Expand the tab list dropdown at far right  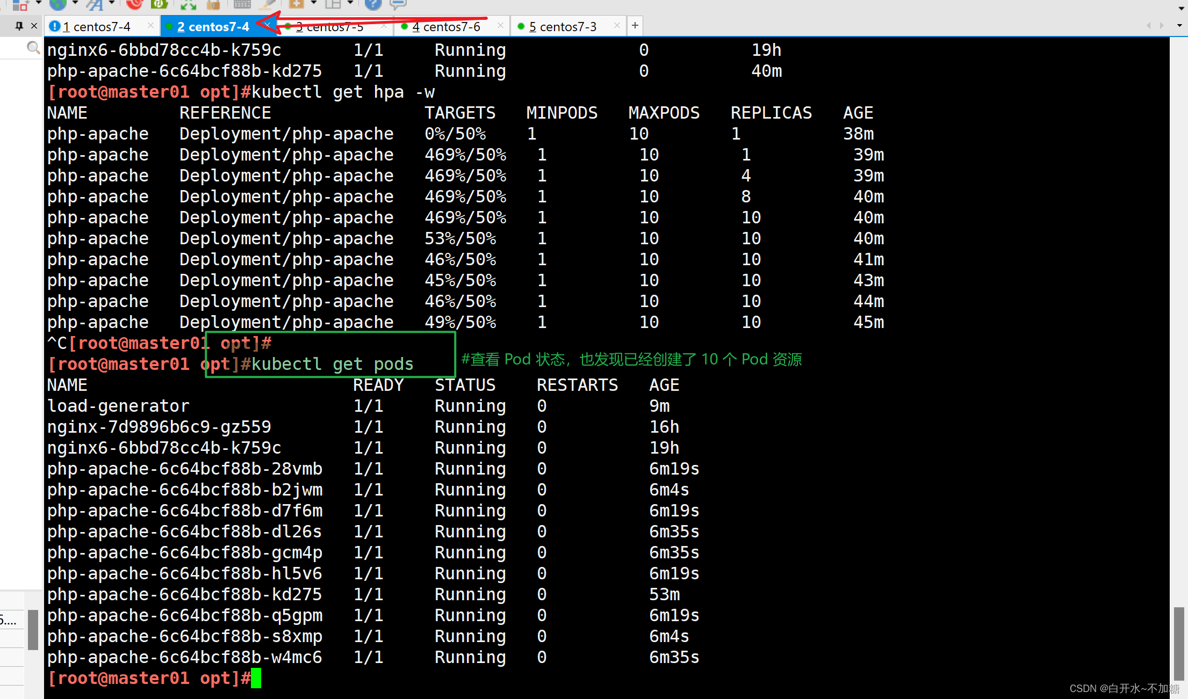point(1179,26)
